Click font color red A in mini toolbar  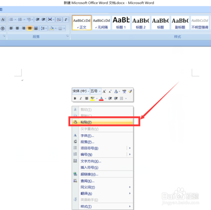coord(101,98)
